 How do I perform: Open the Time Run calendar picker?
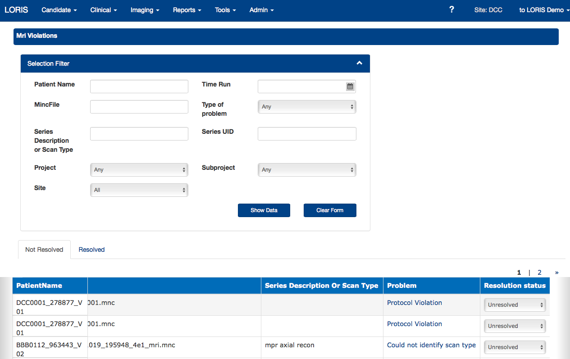[350, 86]
